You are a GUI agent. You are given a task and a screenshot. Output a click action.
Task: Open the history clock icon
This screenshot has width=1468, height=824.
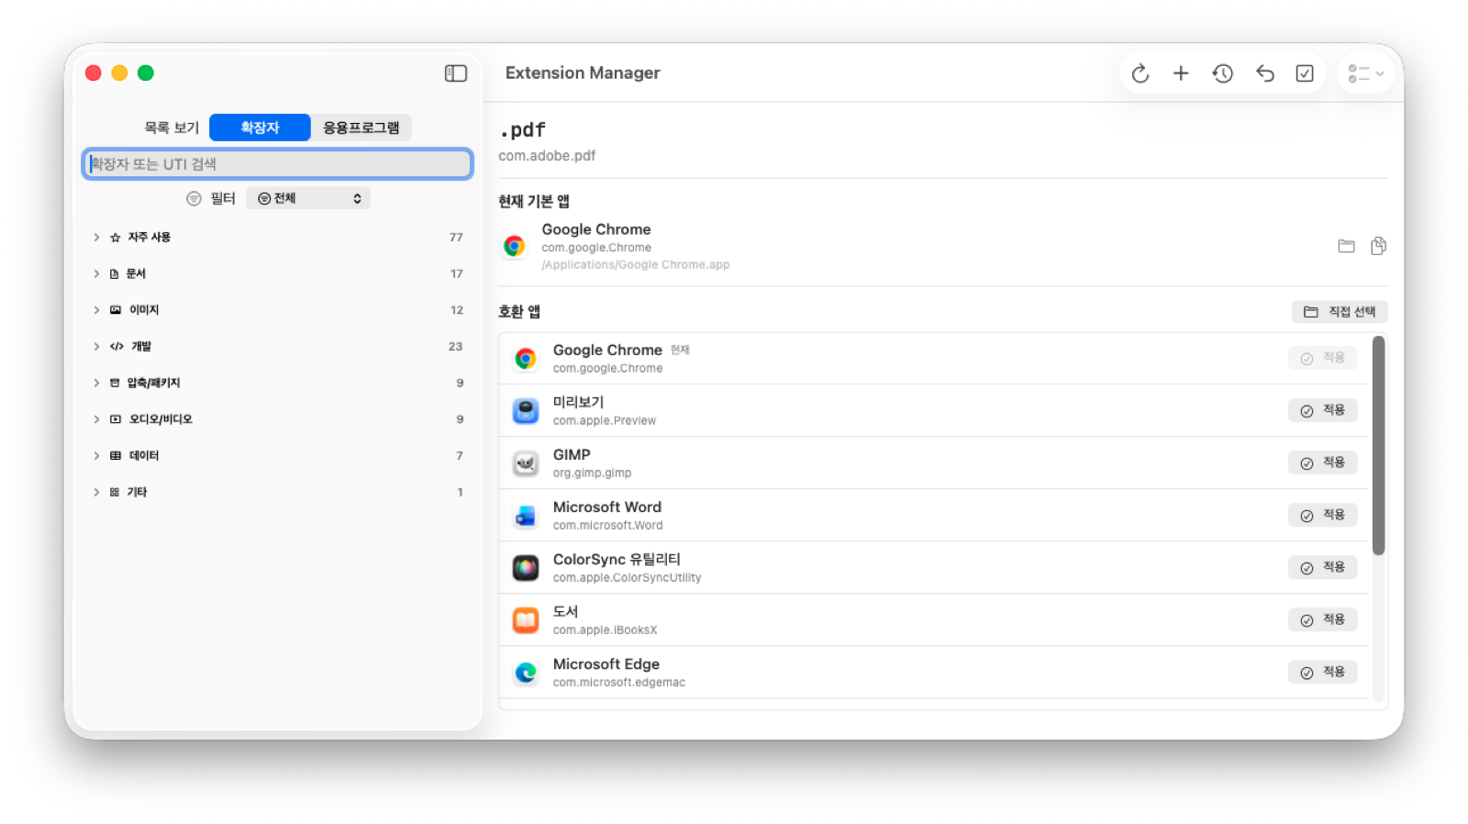click(x=1222, y=73)
